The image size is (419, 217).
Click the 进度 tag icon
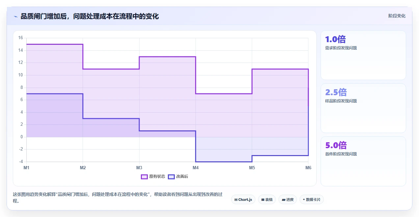click(x=283, y=200)
